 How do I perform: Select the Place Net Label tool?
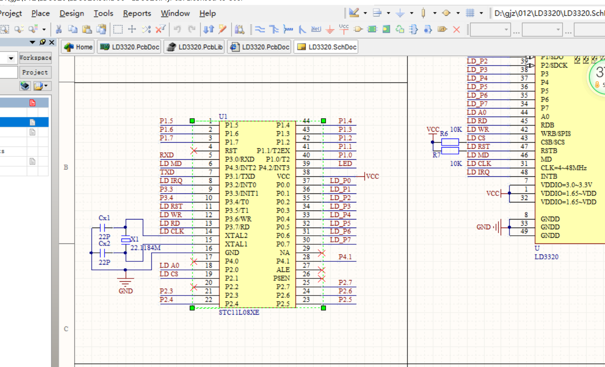pos(316,29)
